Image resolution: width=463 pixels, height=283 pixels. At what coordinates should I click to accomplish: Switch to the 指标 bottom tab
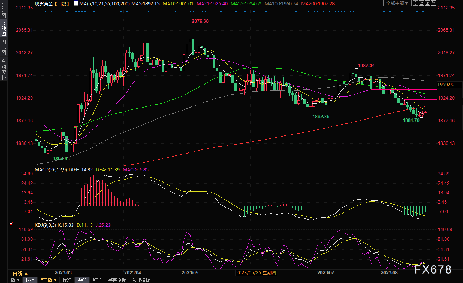[x=15, y=280]
